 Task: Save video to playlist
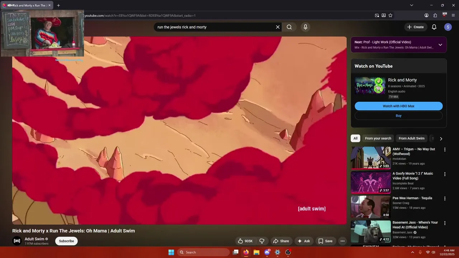pos(326,241)
